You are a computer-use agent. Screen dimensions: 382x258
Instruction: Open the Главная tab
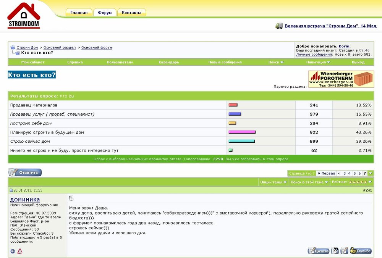(x=79, y=13)
